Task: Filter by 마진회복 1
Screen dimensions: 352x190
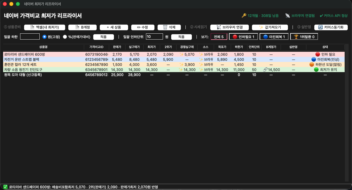Action: pyautogui.click(x=274, y=37)
